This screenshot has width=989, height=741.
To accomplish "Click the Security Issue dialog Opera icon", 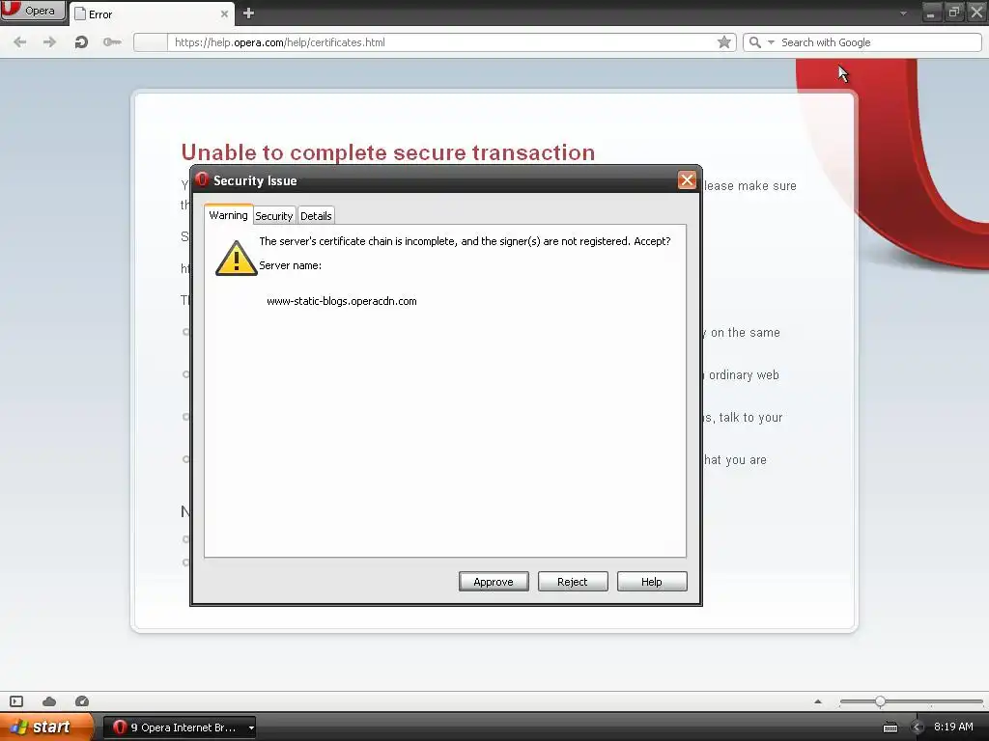I will [202, 179].
